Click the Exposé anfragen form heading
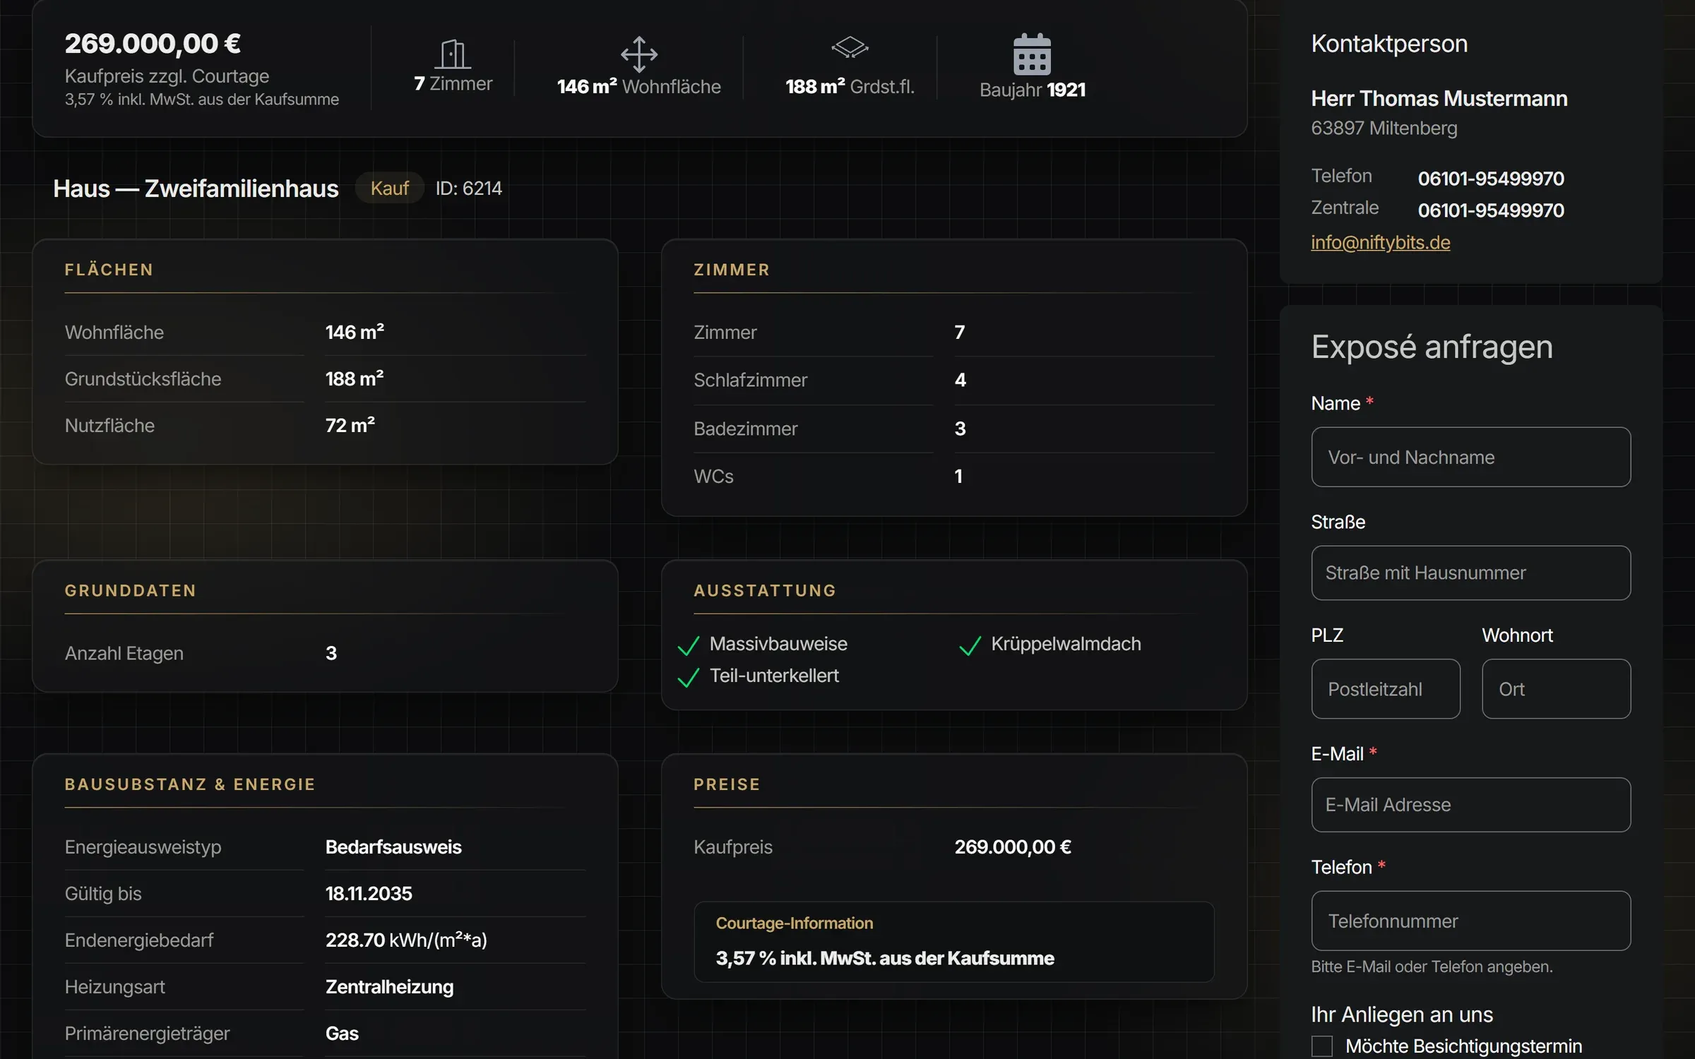1695x1059 pixels. 1432,347
